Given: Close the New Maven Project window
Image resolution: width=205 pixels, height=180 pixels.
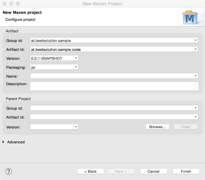Looking at the screenshot, I should tap(4, 4).
